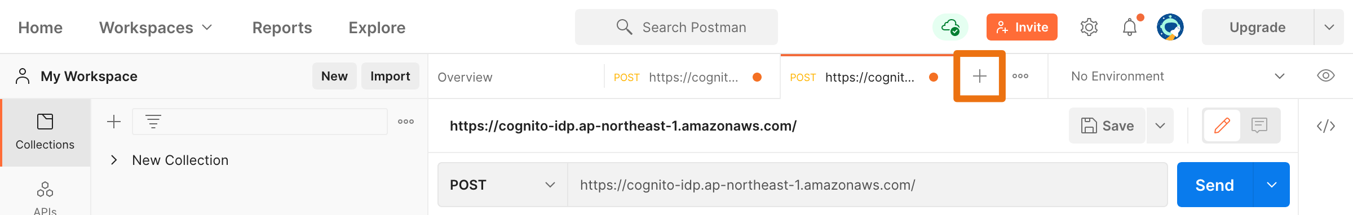Expand the New Collection tree item
This screenshot has width=1353, height=215.
point(114,160)
